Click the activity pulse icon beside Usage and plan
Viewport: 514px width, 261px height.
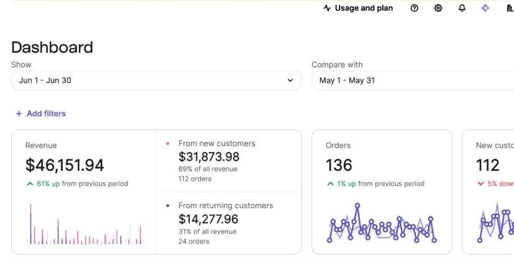tap(327, 8)
